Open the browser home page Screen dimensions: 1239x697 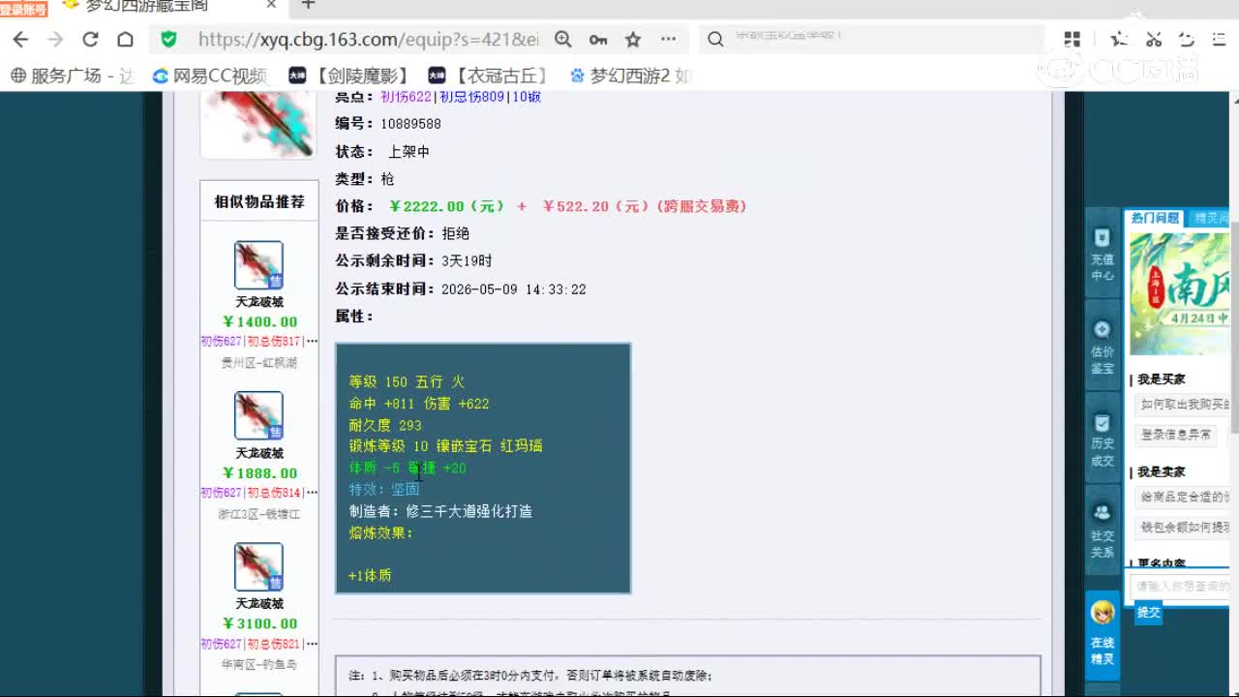(x=125, y=40)
